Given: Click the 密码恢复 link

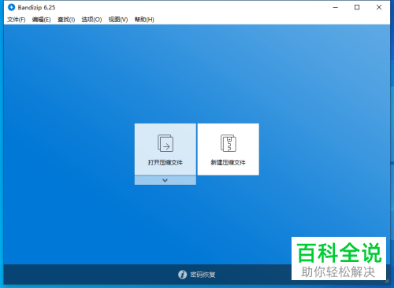Looking at the screenshot, I should (203, 275).
